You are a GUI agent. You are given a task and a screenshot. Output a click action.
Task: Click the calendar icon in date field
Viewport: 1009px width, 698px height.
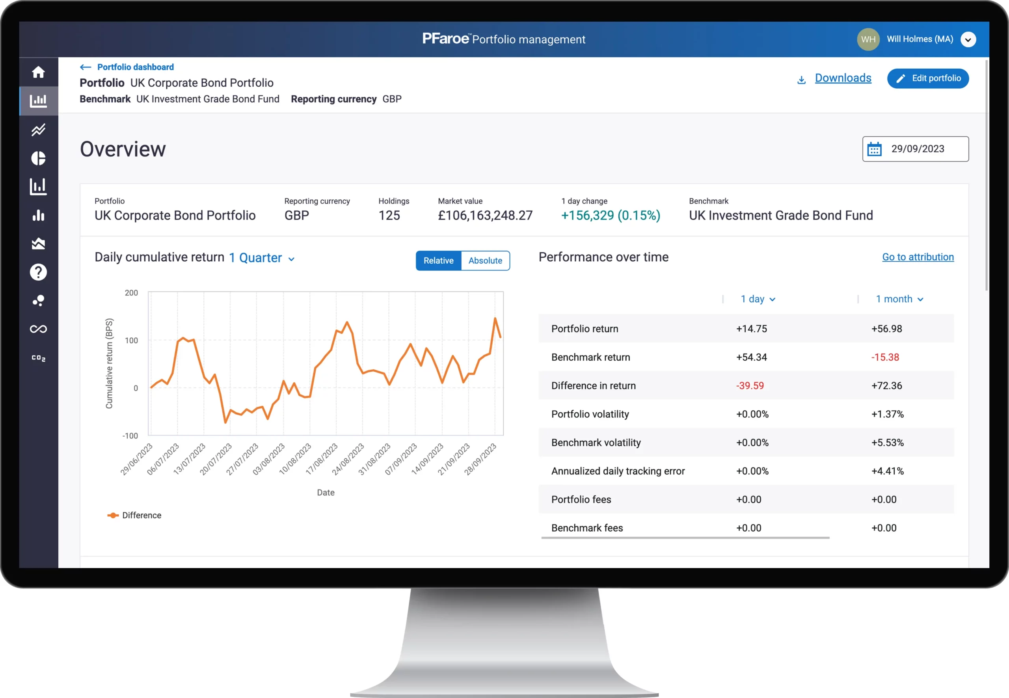[x=874, y=149]
